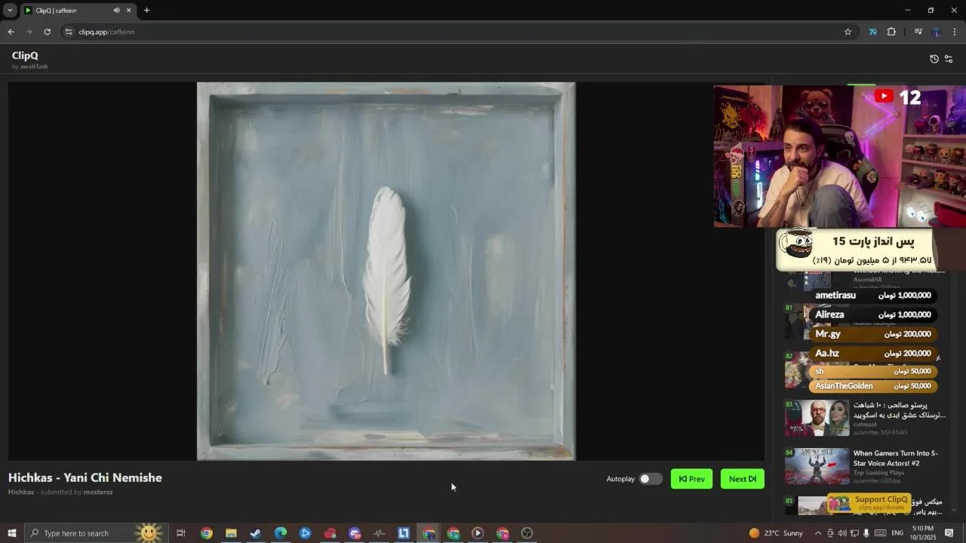Open a new browser tab
The height and width of the screenshot is (543, 966).
point(146,11)
